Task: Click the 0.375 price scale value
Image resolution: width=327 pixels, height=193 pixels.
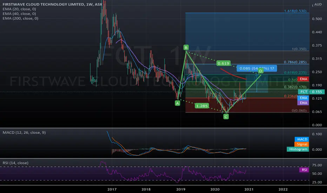Action: click(317, 45)
